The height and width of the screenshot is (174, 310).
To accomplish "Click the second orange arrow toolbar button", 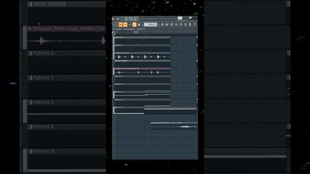I will pos(125,25).
